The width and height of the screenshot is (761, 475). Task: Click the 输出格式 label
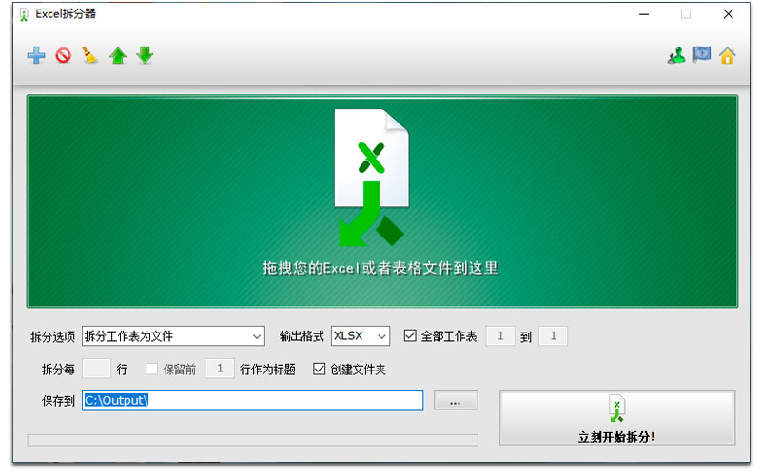[302, 336]
